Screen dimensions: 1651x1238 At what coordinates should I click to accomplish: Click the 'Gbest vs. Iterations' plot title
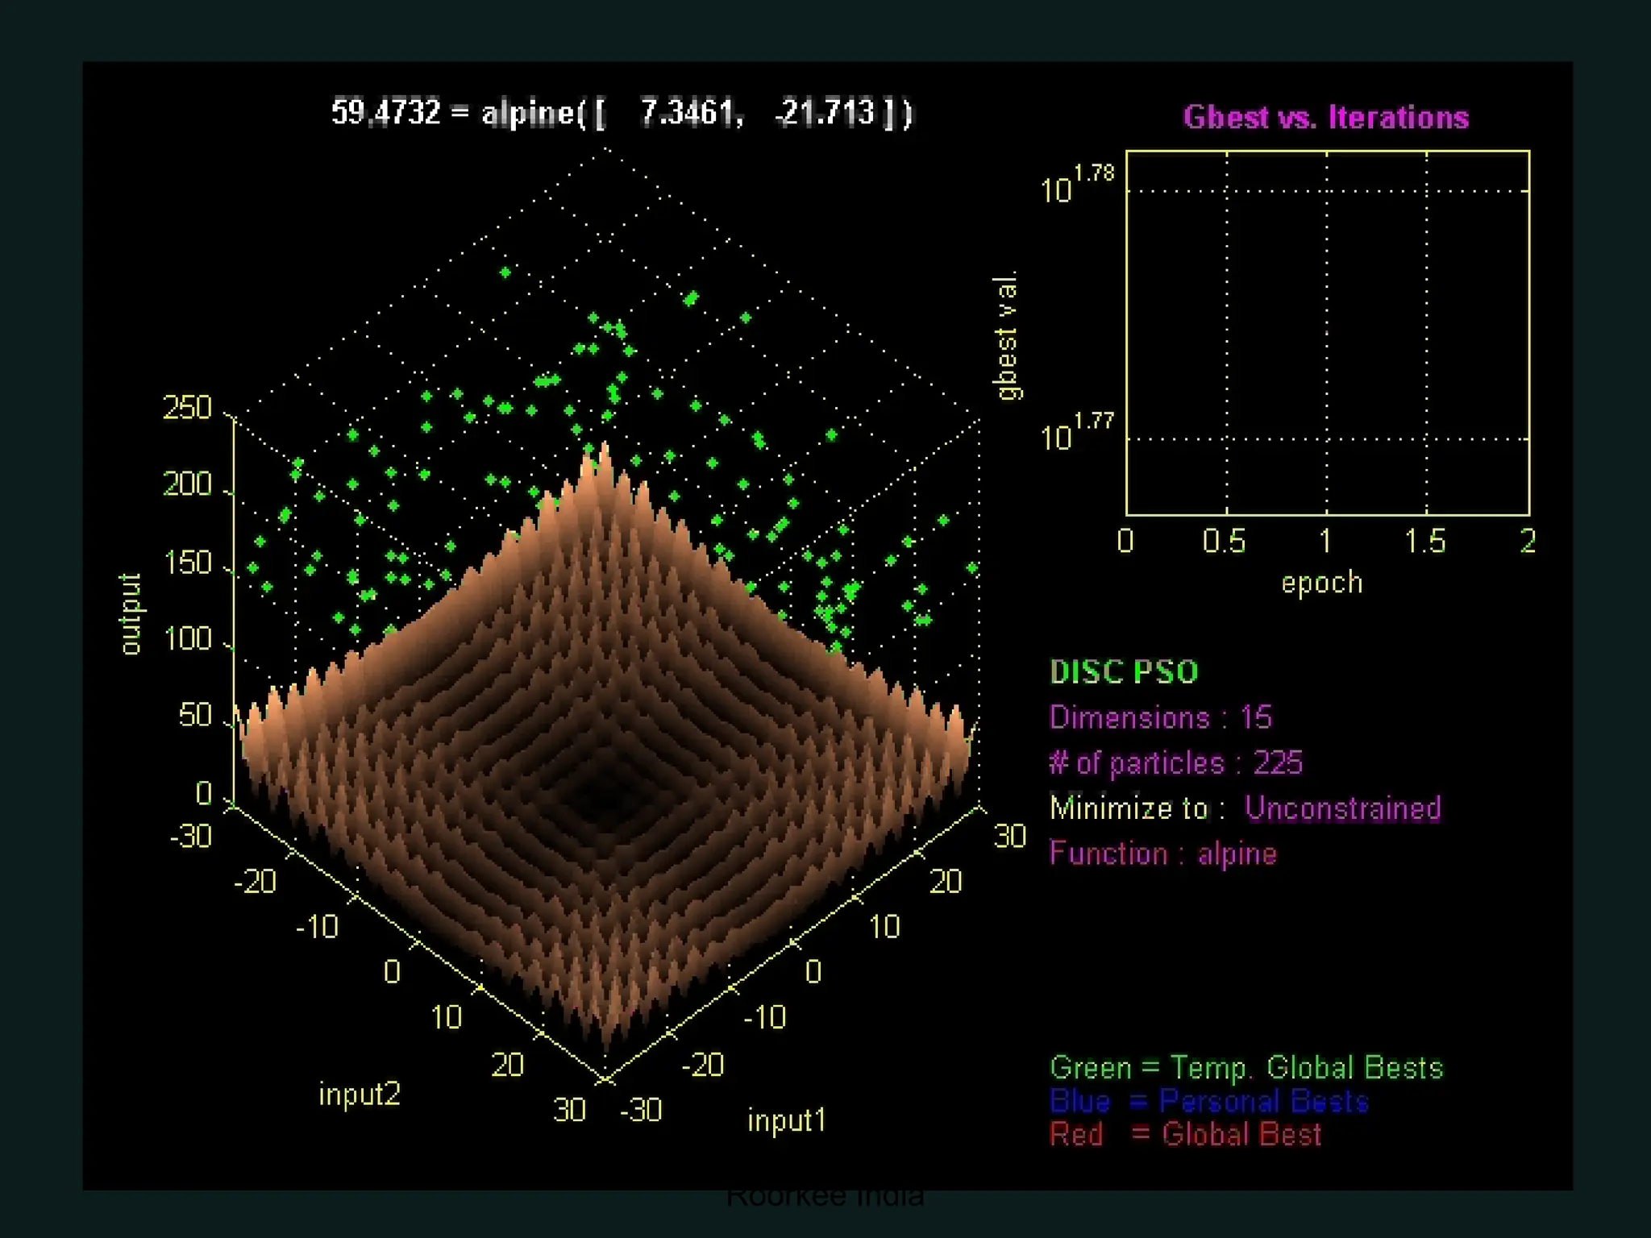pos(1325,118)
